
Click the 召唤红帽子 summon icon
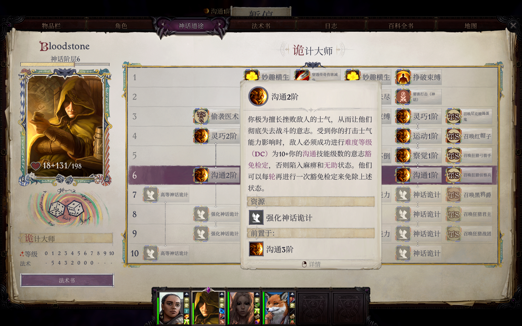point(453,136)
